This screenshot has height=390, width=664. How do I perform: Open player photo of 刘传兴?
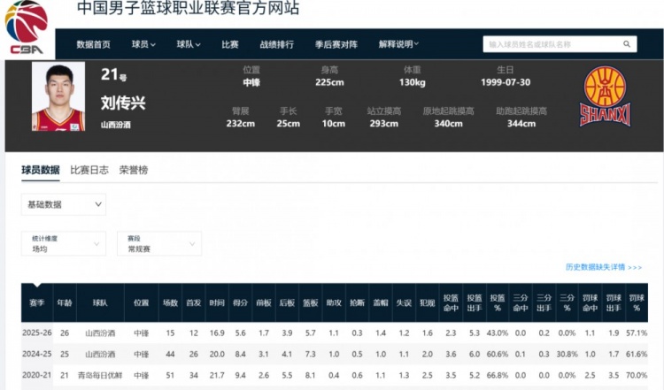point(58,97)
